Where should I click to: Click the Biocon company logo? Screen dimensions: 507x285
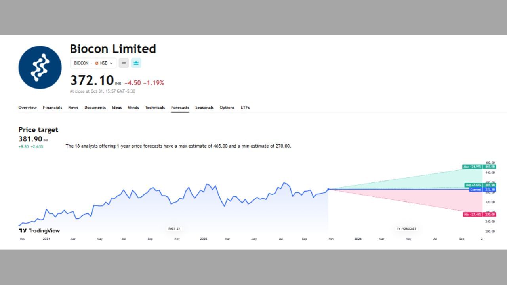[40, 67]
